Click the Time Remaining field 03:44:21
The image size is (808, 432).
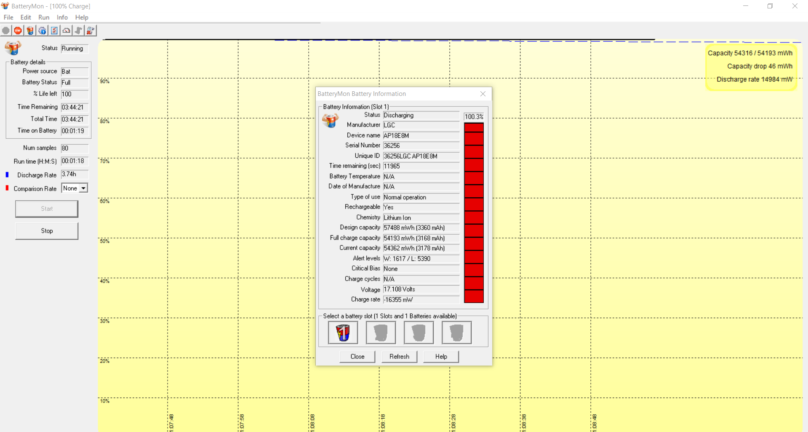(75, 107)
